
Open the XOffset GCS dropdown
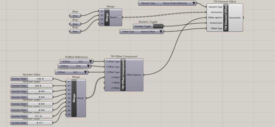(91, 61)
